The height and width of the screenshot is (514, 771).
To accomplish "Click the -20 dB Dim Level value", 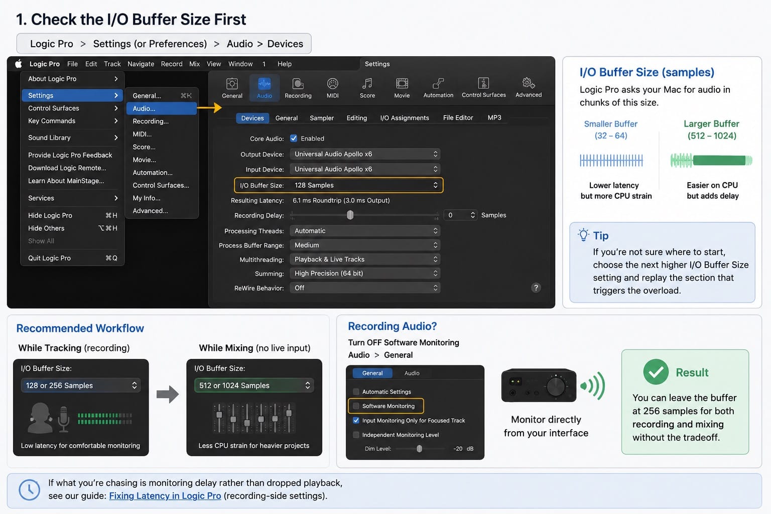I will pos(463,449).
